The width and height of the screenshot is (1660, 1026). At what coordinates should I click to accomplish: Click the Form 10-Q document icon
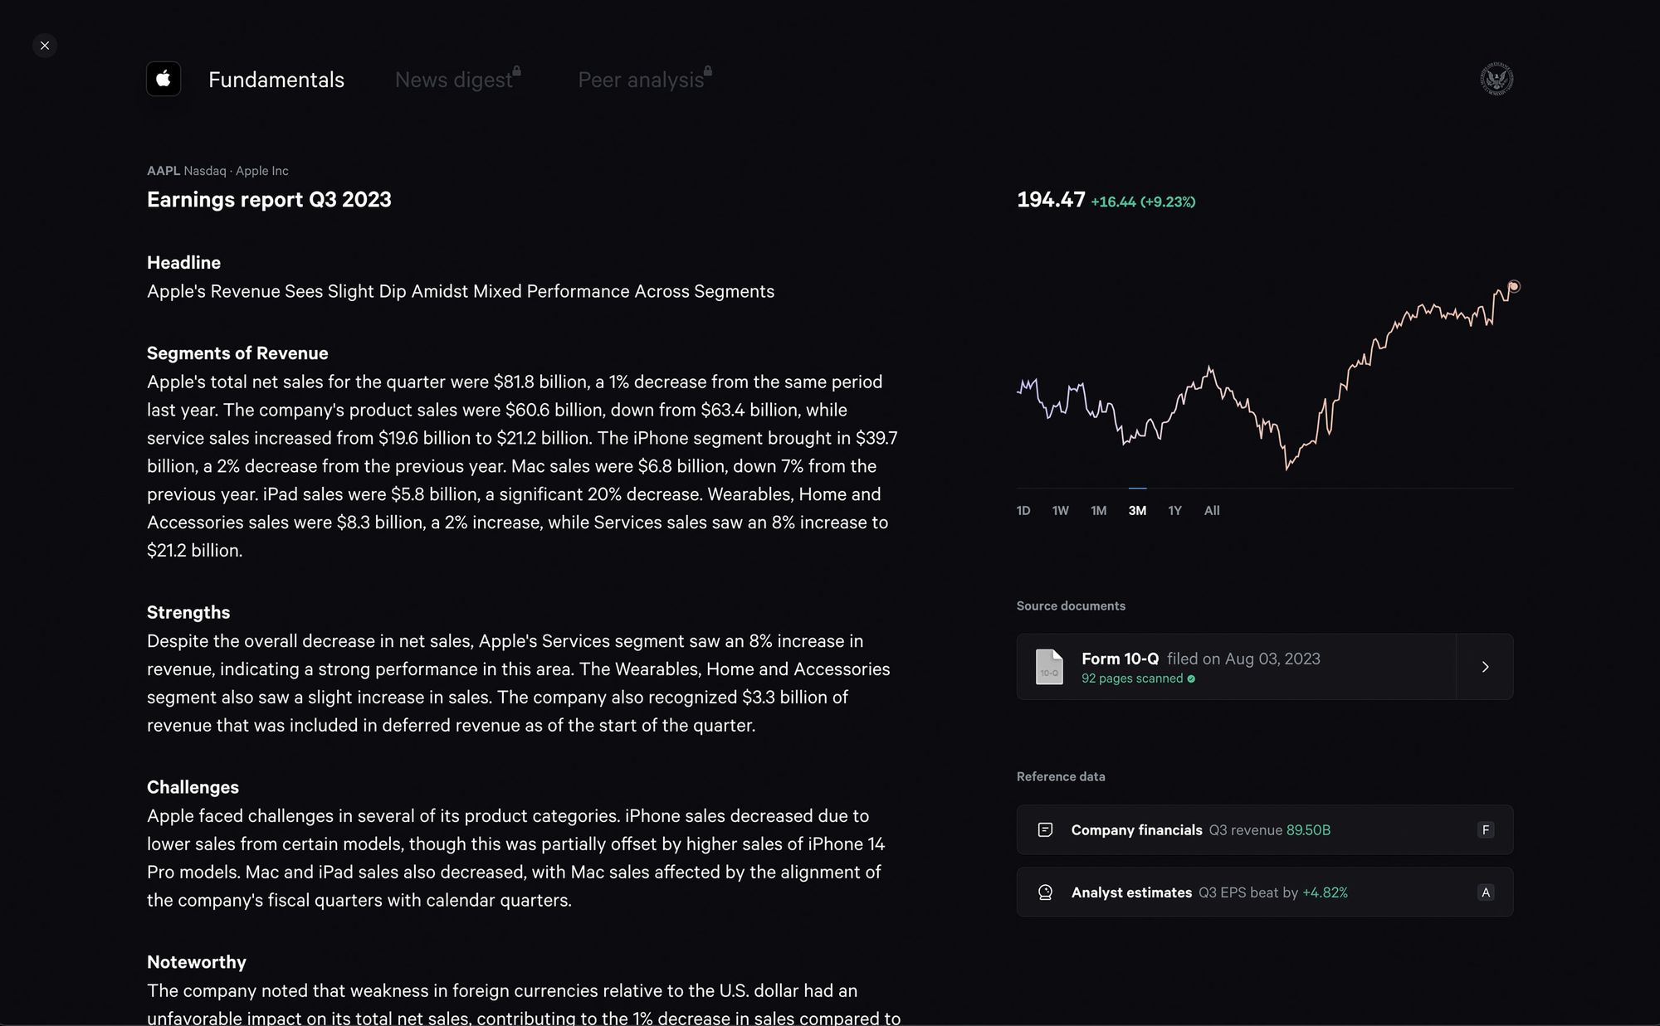coord(1049,667)
